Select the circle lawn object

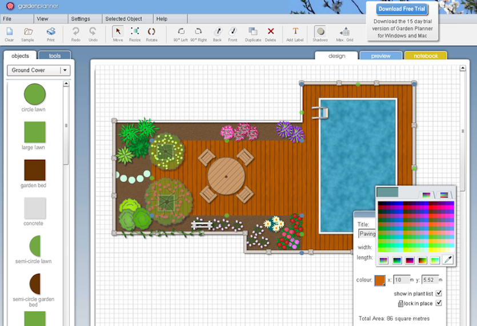point(35,94)
